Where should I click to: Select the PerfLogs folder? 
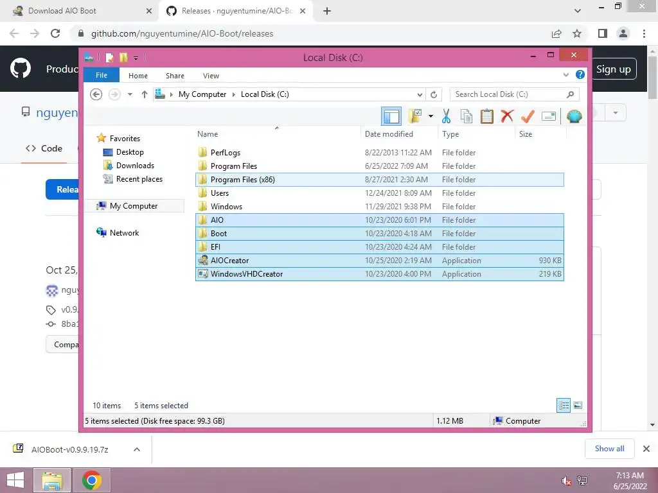point(379,153)
